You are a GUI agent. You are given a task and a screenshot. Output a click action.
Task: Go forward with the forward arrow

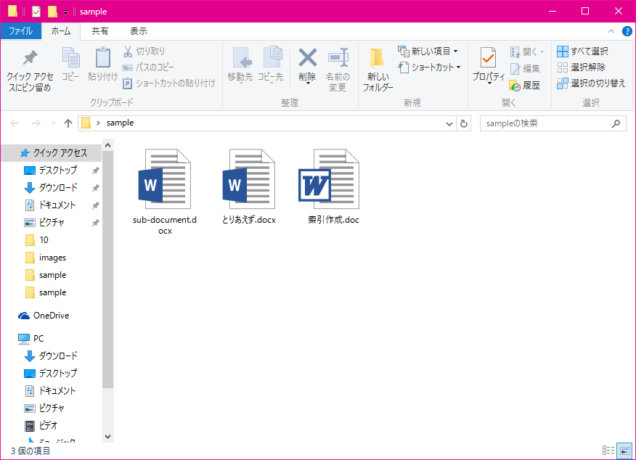[36, 123]
